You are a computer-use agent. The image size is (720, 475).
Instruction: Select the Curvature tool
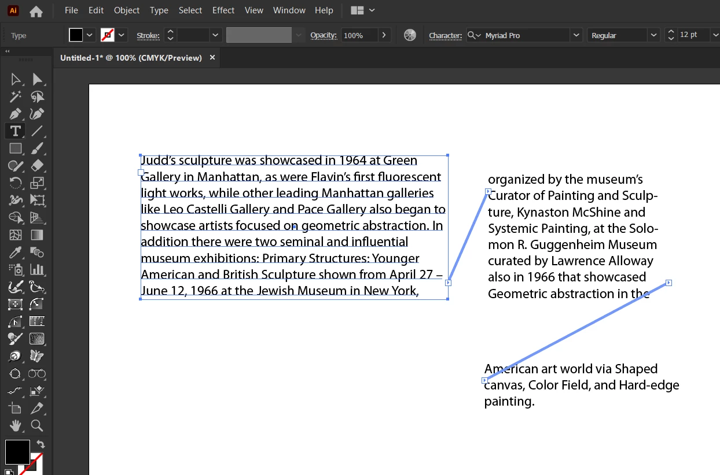(x=37, y=113)
